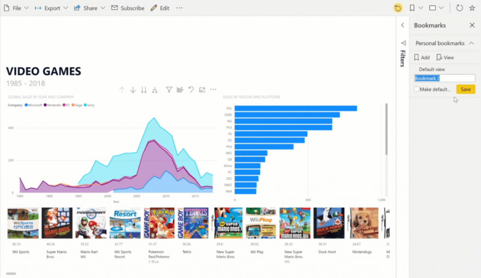Select the Super Mario Bros. cover thumbnail
This screenshot has width=481, height=278.
(x=57, y=223)
